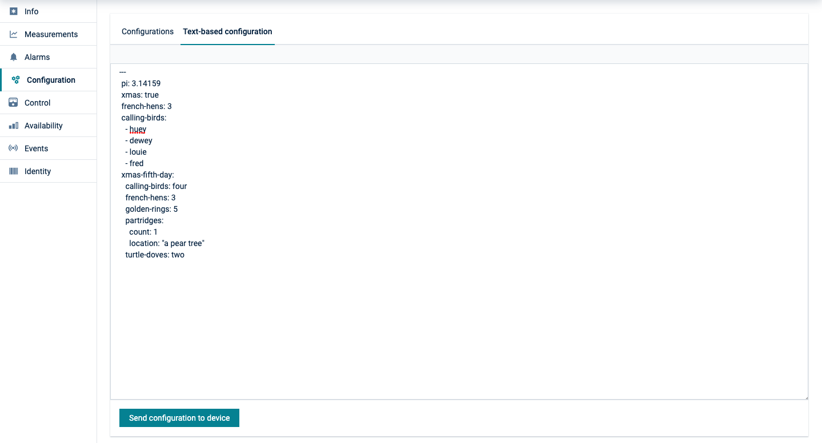Viewport: 822px width, 443px height.
Task: Click the Alarms bell icon
Action: tap(14, 57)
